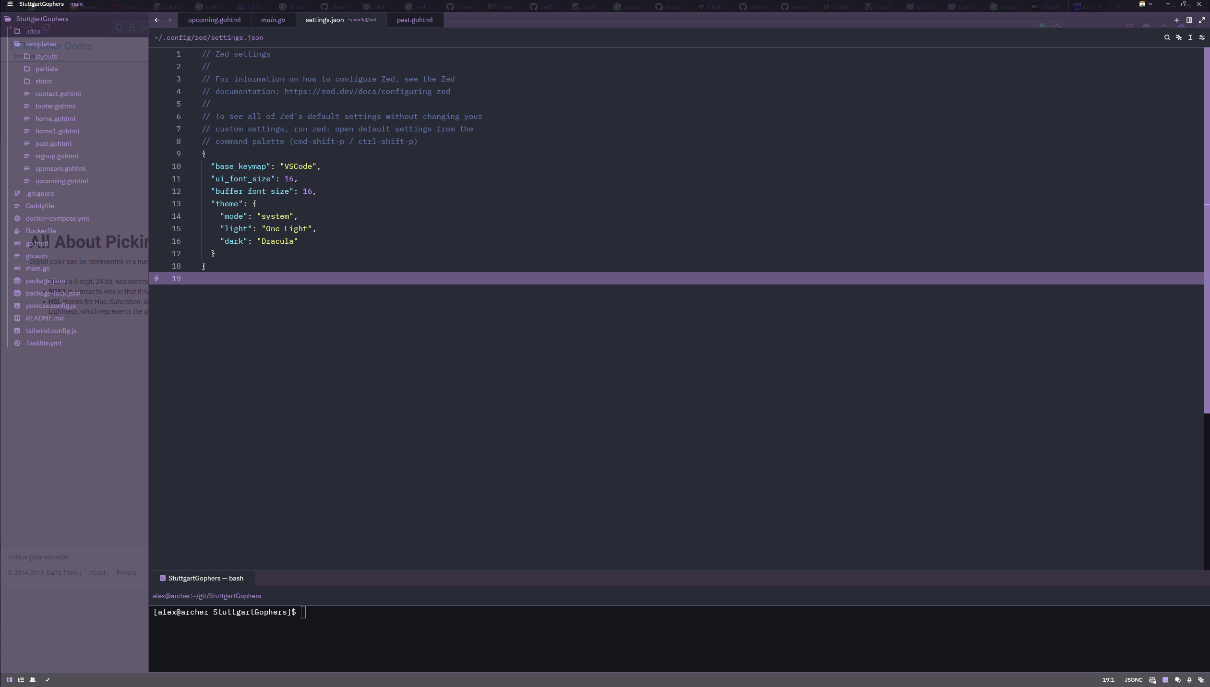Click the cursor position 19:1 indicator

[x=1108, y=680]
